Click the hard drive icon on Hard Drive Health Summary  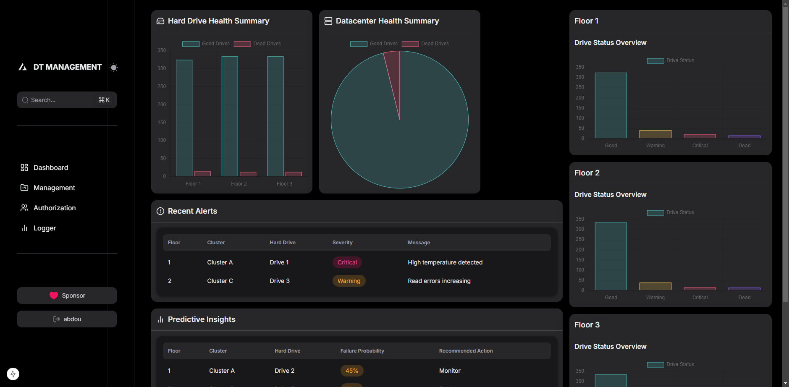click(160, 21)
